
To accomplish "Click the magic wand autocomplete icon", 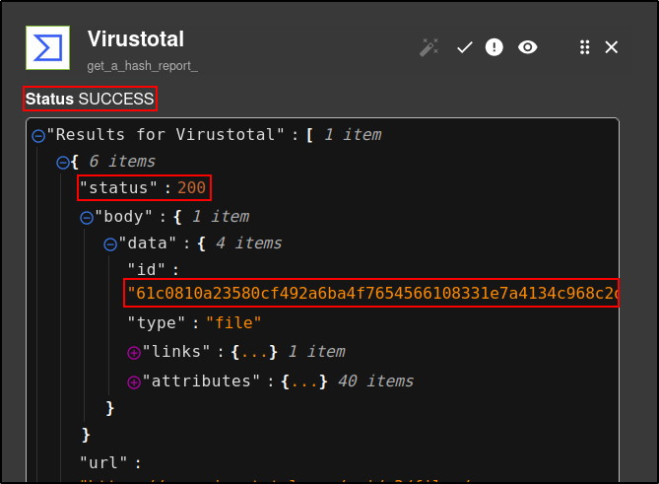I will pyautogui.click(x=429, y=47).
